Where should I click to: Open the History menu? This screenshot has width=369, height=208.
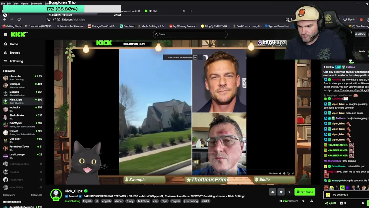pos(25,3)
